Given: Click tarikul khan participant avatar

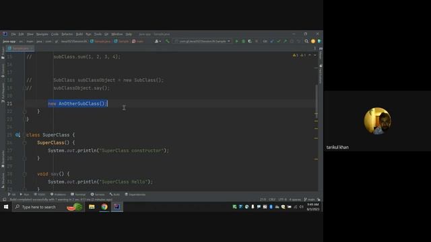Looking at the screenshot, I should tap(377, 121).
